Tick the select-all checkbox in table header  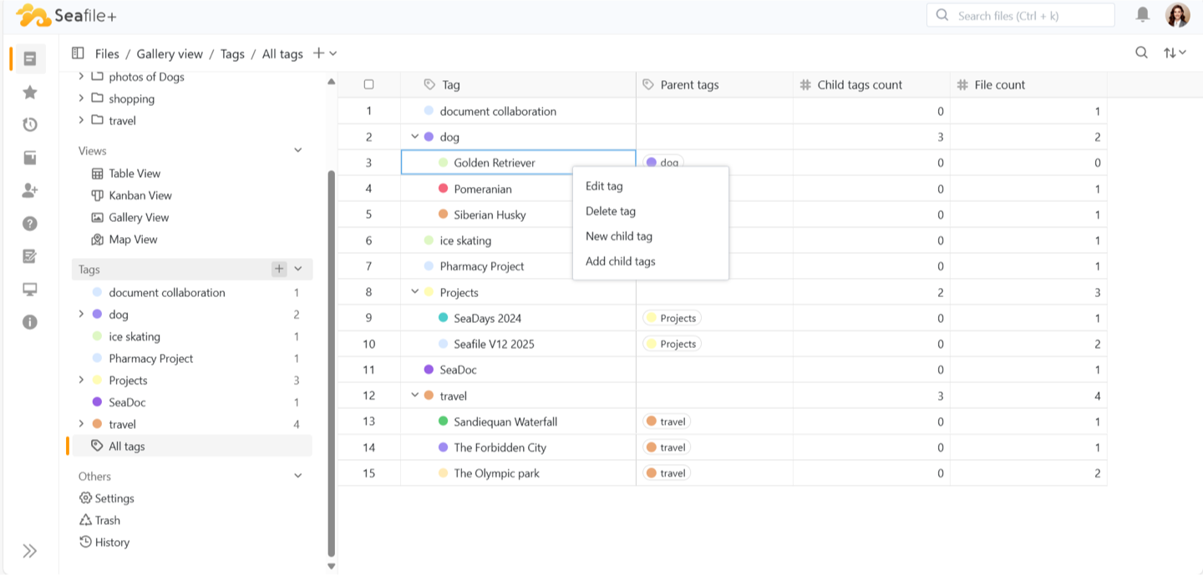(368, 84)
